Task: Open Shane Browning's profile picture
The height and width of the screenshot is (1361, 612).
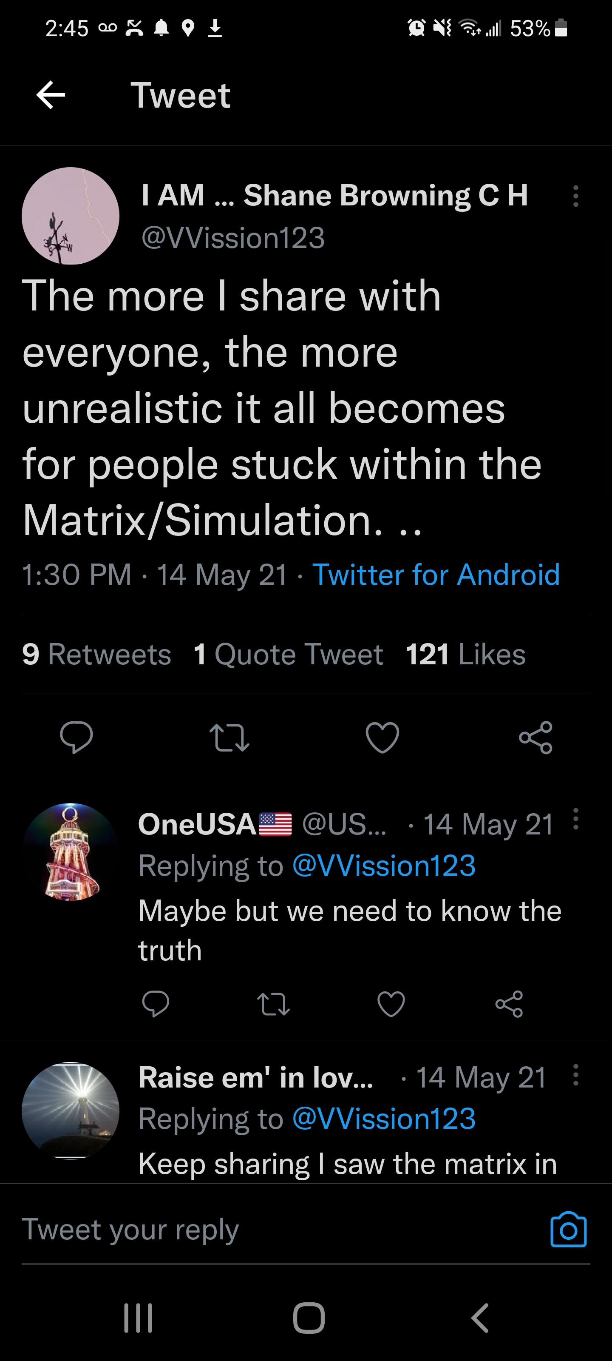Action: click(71, 216)
